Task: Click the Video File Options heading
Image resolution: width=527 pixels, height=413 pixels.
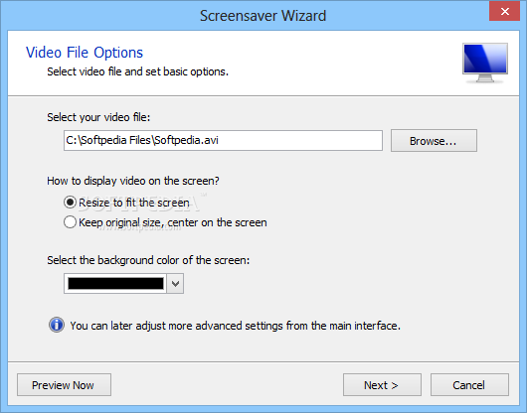Action: click(x=85, y=53)
